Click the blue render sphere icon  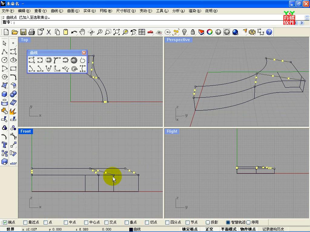pyautogui.click(x=235, y=32)
